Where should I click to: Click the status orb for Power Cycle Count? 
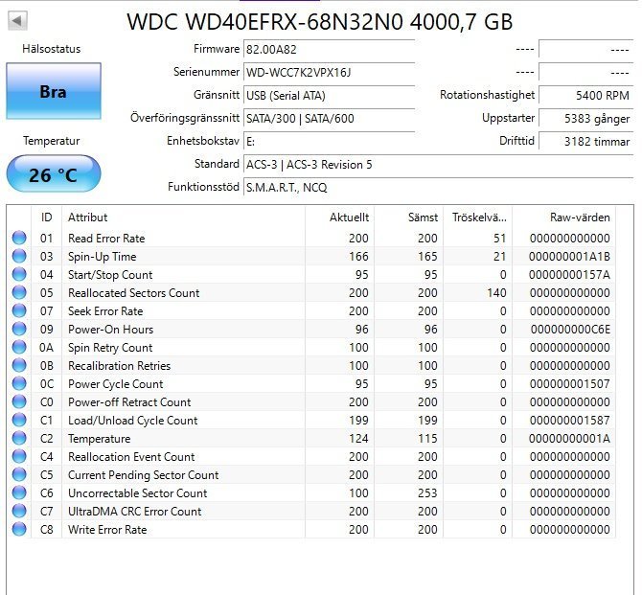(19, 383)
